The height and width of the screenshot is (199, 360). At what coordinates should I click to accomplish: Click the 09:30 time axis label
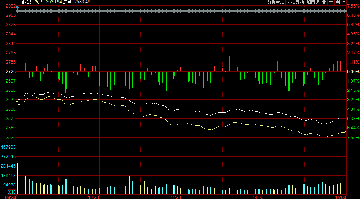(x=10, y=197)
